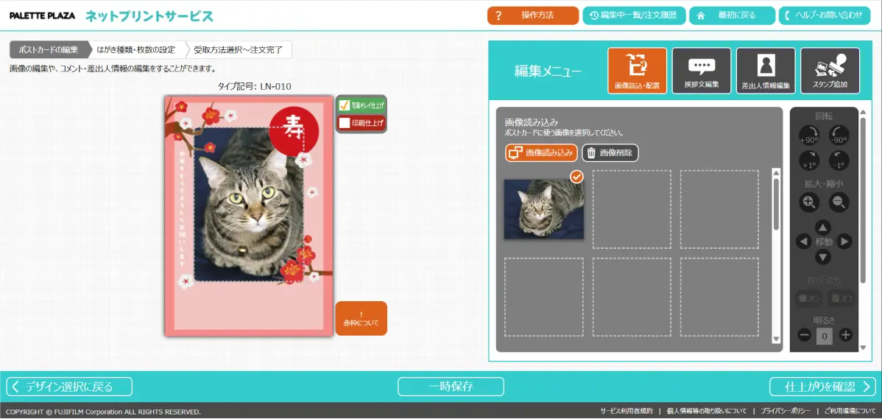Zoom out with the magnifier minus icon
This screenshot has width=882, height=419.
coord(839,202)
